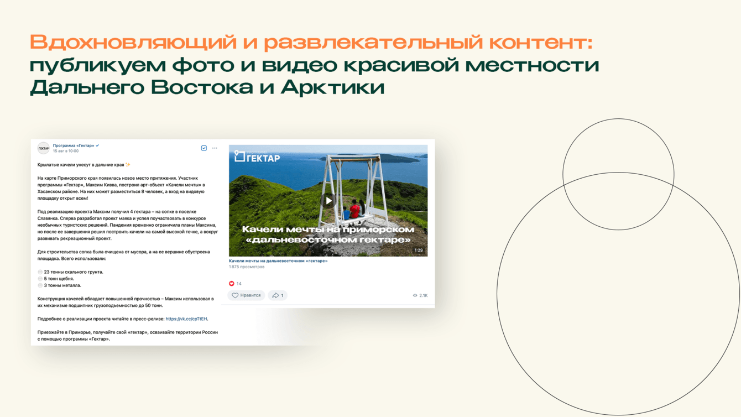Click the text «3 тонны металла.»
Viewport: 741px width, 417px height.
click(62, 285)
